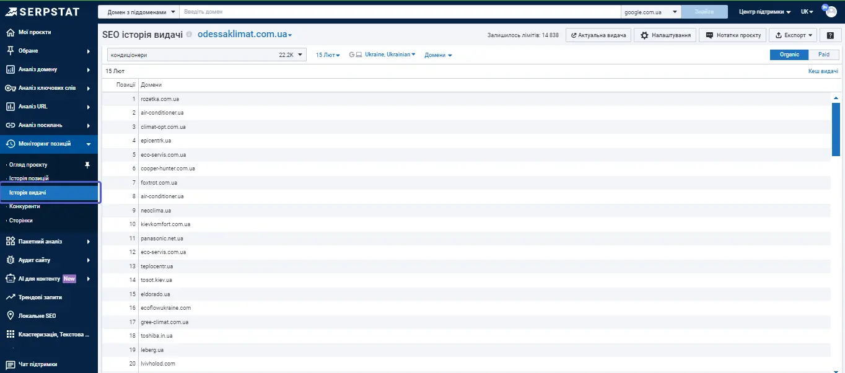Click the info icon beside SEO історія видачі
The height and width of the screenshot is (373, 845).
[x=189, y=35]
